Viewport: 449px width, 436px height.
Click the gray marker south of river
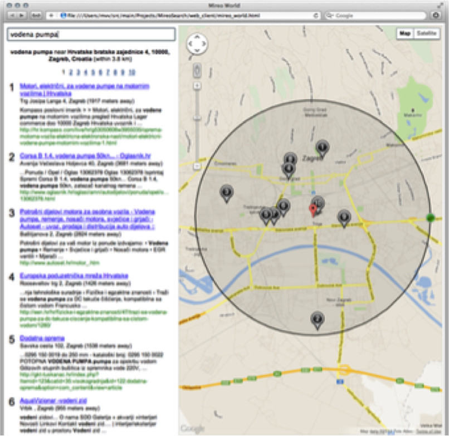pos(317,319)
